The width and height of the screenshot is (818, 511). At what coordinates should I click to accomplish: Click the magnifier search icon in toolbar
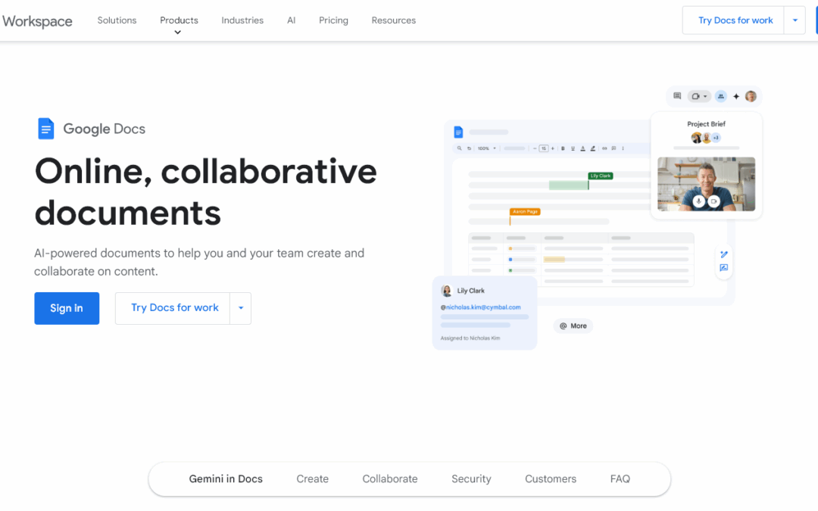[459, 148]
